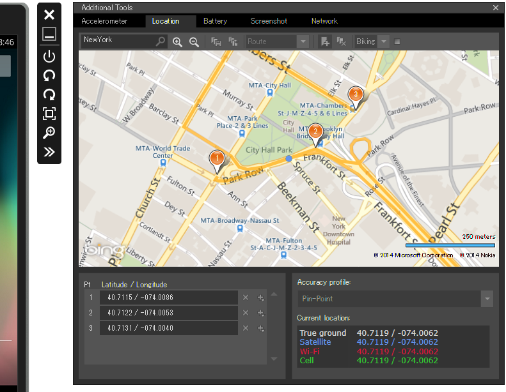
Task: Click the Wi-Fi label
Action: click(309, 351)
